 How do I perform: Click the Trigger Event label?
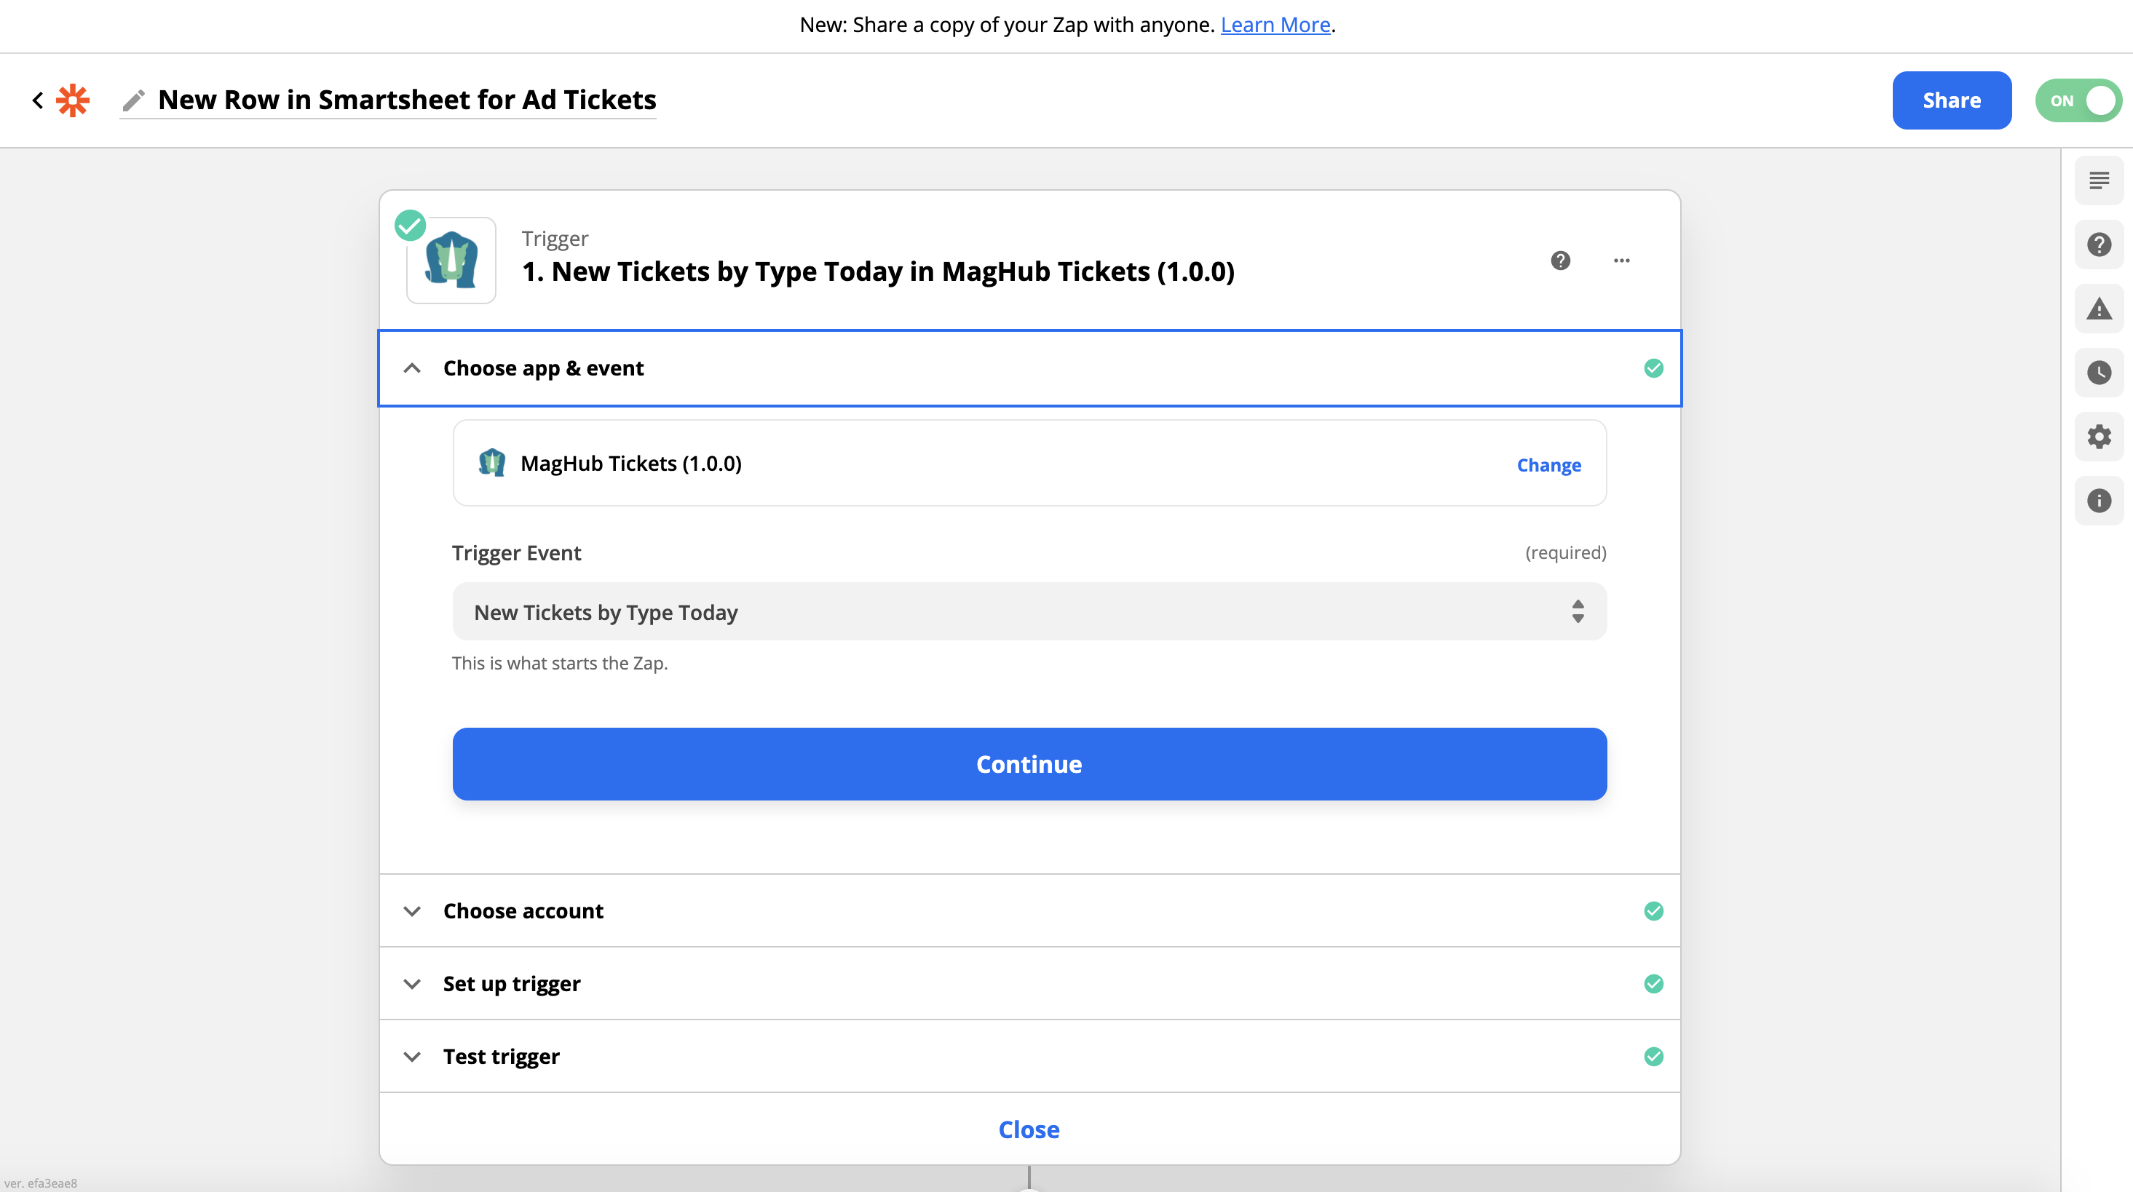point(516,552)
